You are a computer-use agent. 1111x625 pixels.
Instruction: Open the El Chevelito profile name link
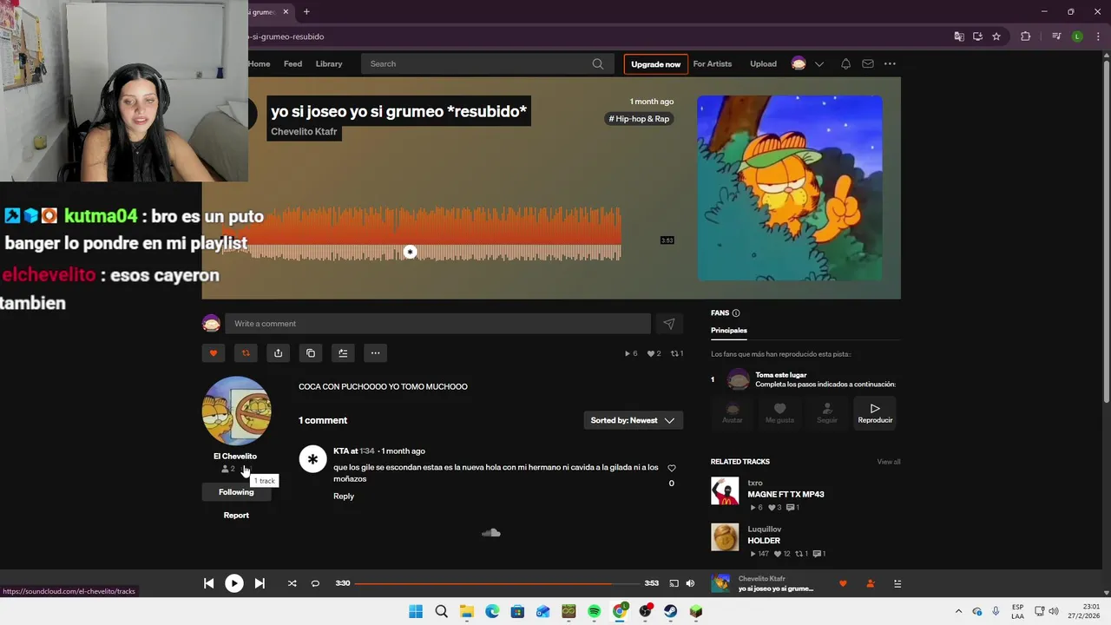tap(235, 457)
